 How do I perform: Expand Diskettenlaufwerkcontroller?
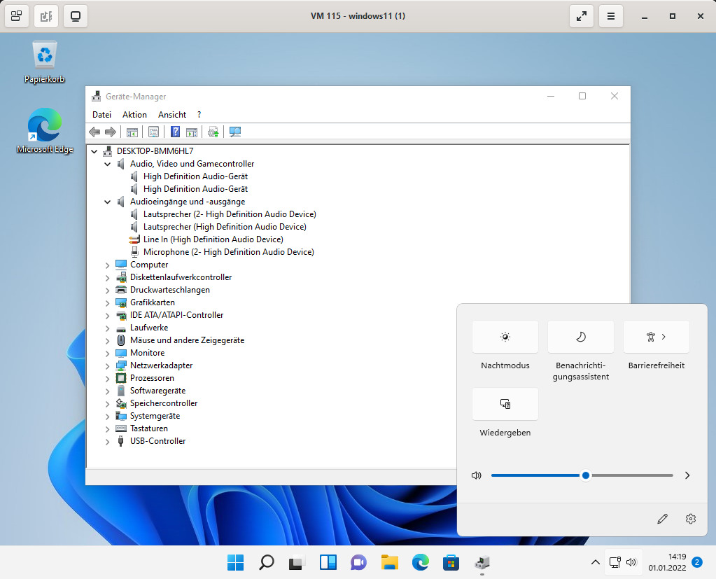coord(108,278)
